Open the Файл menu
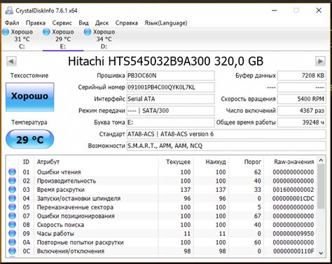Image resolution: width=332 pixels, height=264 pixels. tap(12, 23)
